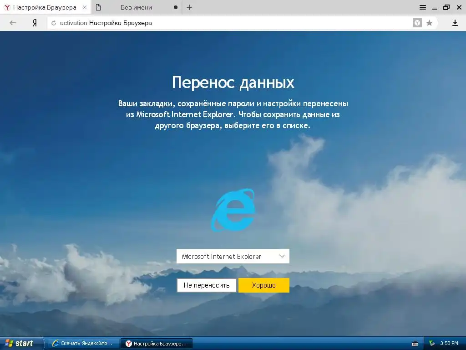Viewport: 466px width, 350px height.
Task: Switch to the Без имени tab
Action: click(137, 7)
